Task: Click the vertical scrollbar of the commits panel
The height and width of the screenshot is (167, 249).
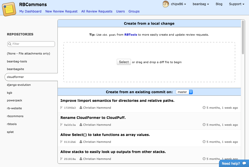Action: [x=243, y=37]
